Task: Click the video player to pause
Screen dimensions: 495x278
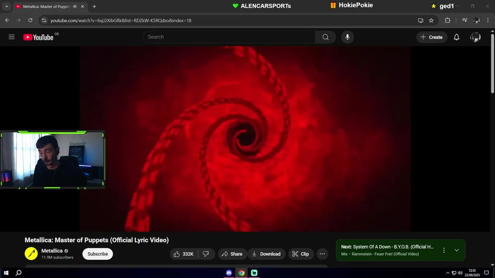Action: click(245, 139)
